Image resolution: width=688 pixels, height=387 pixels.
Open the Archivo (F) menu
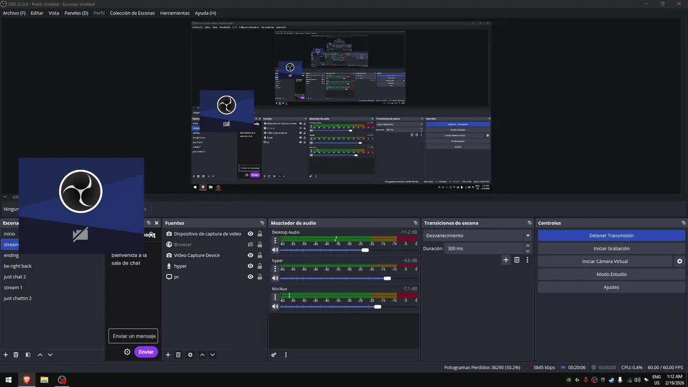14,13
